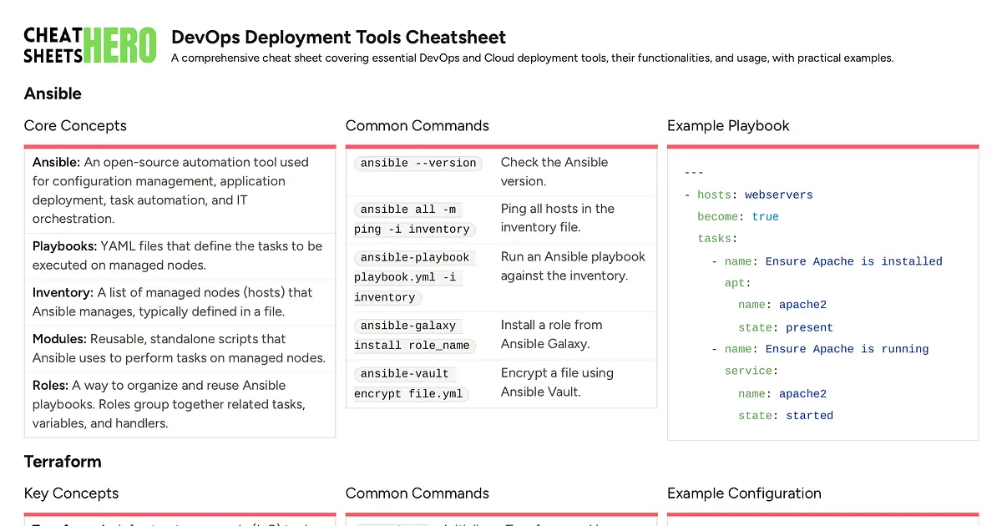The height and width of the screenshot is (526, 1002).
Task: Click the Core Concepts column title
Action: (75, 125)
